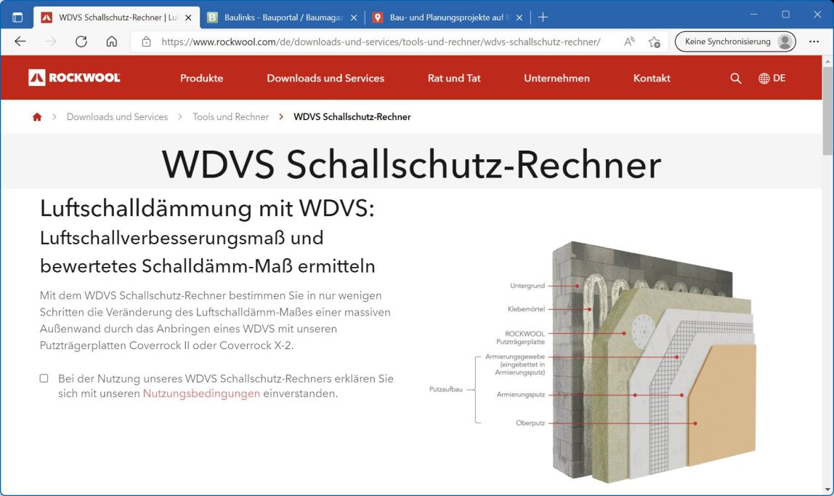
Task: Click the breadcrumb home icon
Action: [x=37, y=117]
